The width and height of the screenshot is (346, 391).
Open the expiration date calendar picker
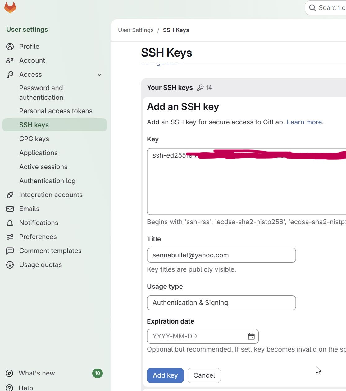pyautogui.click(x=251, y=336)
